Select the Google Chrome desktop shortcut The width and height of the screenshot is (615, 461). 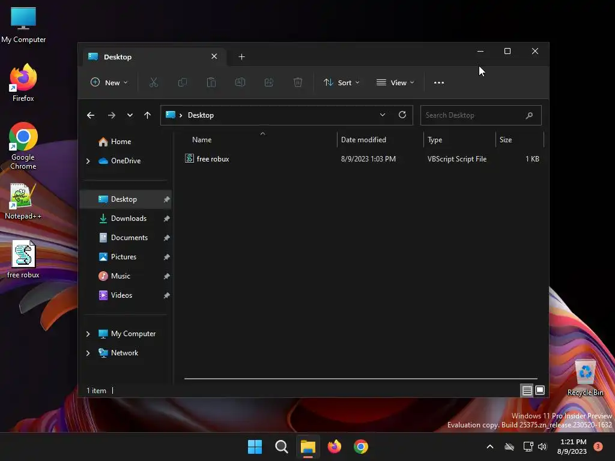23,146
